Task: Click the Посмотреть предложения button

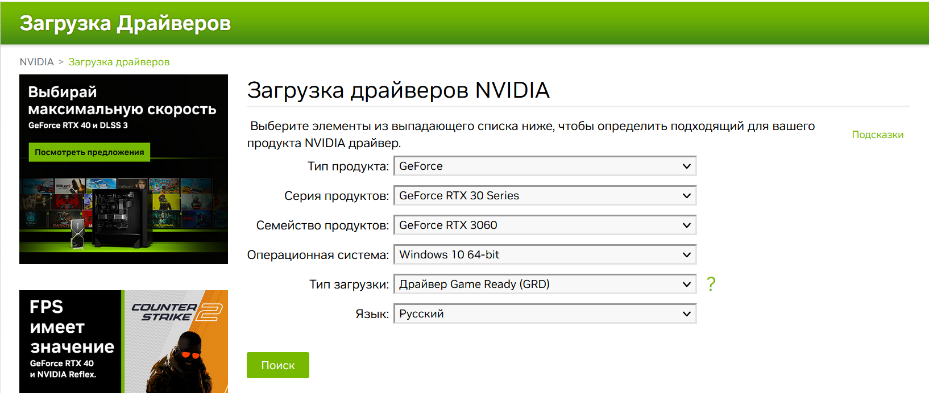Action: (89, 152)
